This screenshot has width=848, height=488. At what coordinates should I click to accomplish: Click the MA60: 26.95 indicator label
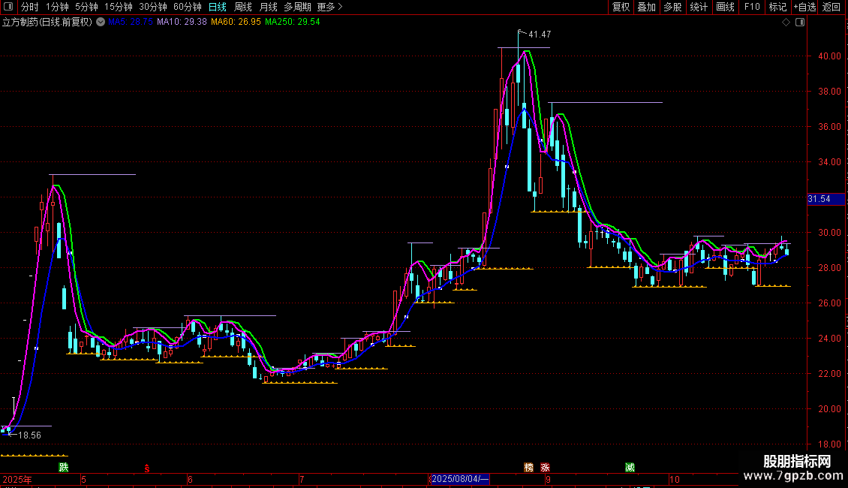pos(236,22)
